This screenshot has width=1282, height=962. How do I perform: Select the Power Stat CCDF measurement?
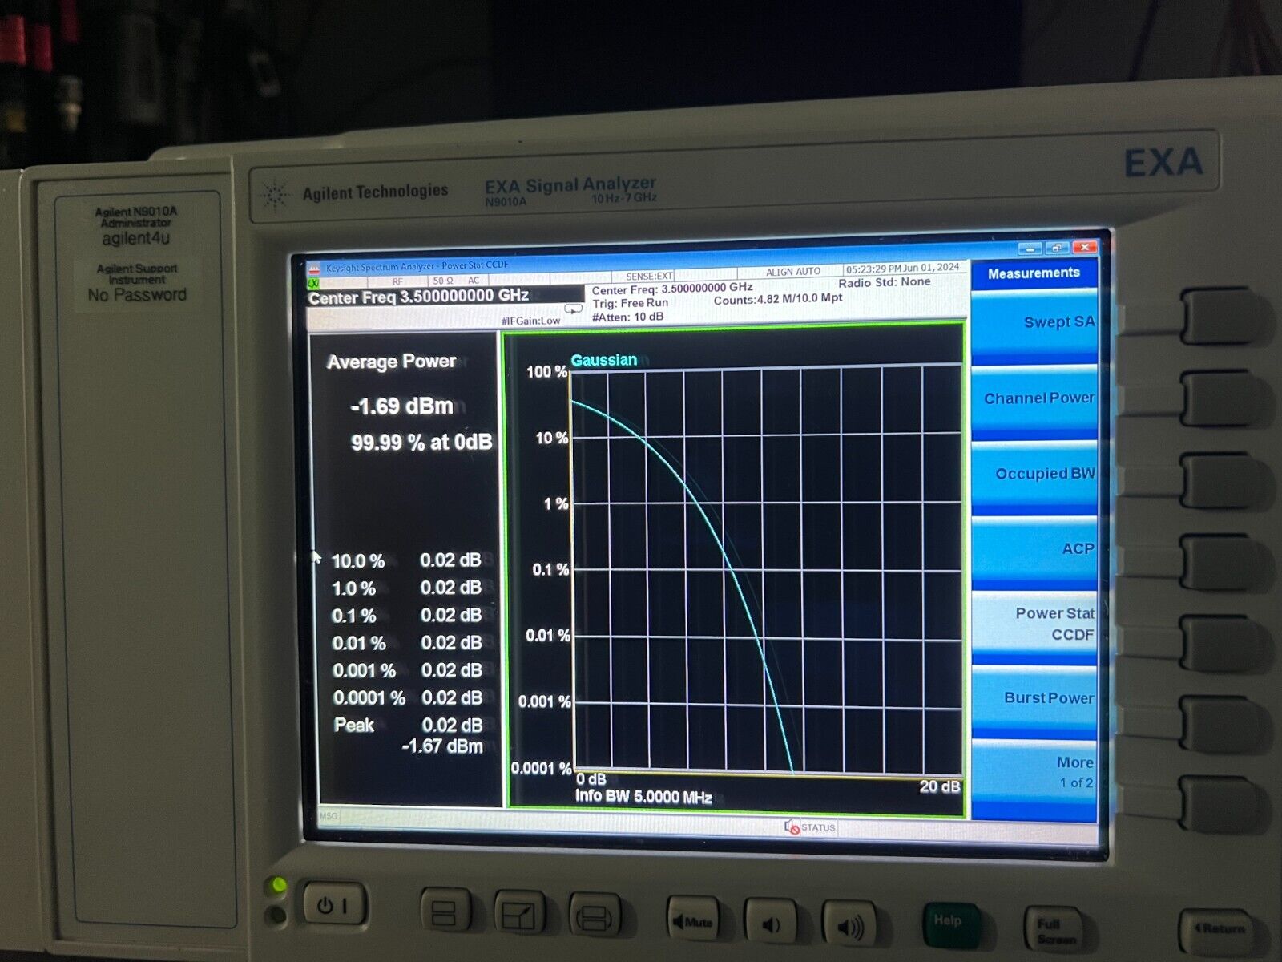pyautogui.click(x=1052, y=624)
